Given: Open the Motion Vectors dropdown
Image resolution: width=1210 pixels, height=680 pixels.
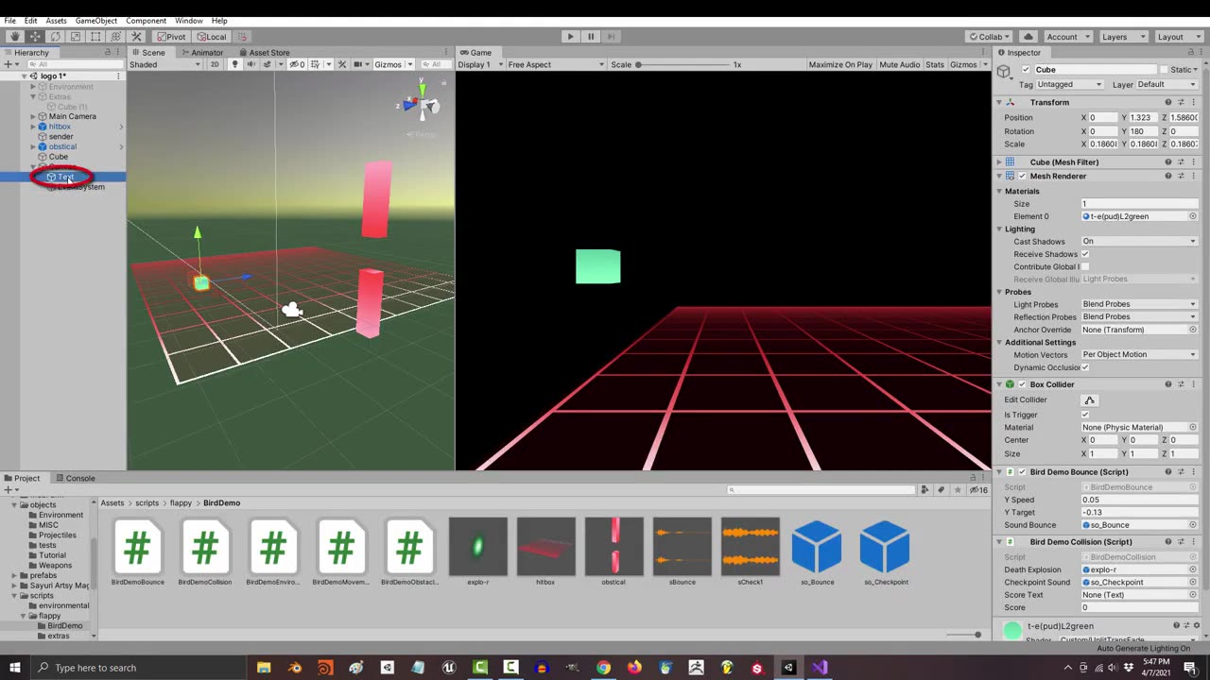Looking at the screenshot, I should click(x=1139, y=354).
